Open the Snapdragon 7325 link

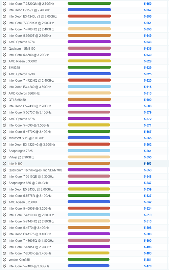[21, 151]
